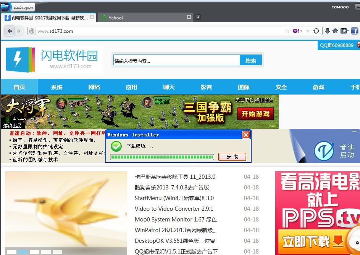Image resolution: width=360 pixels, height=255 pixels.
Task: Click the green download progress bar
Action: click(162, 157)
